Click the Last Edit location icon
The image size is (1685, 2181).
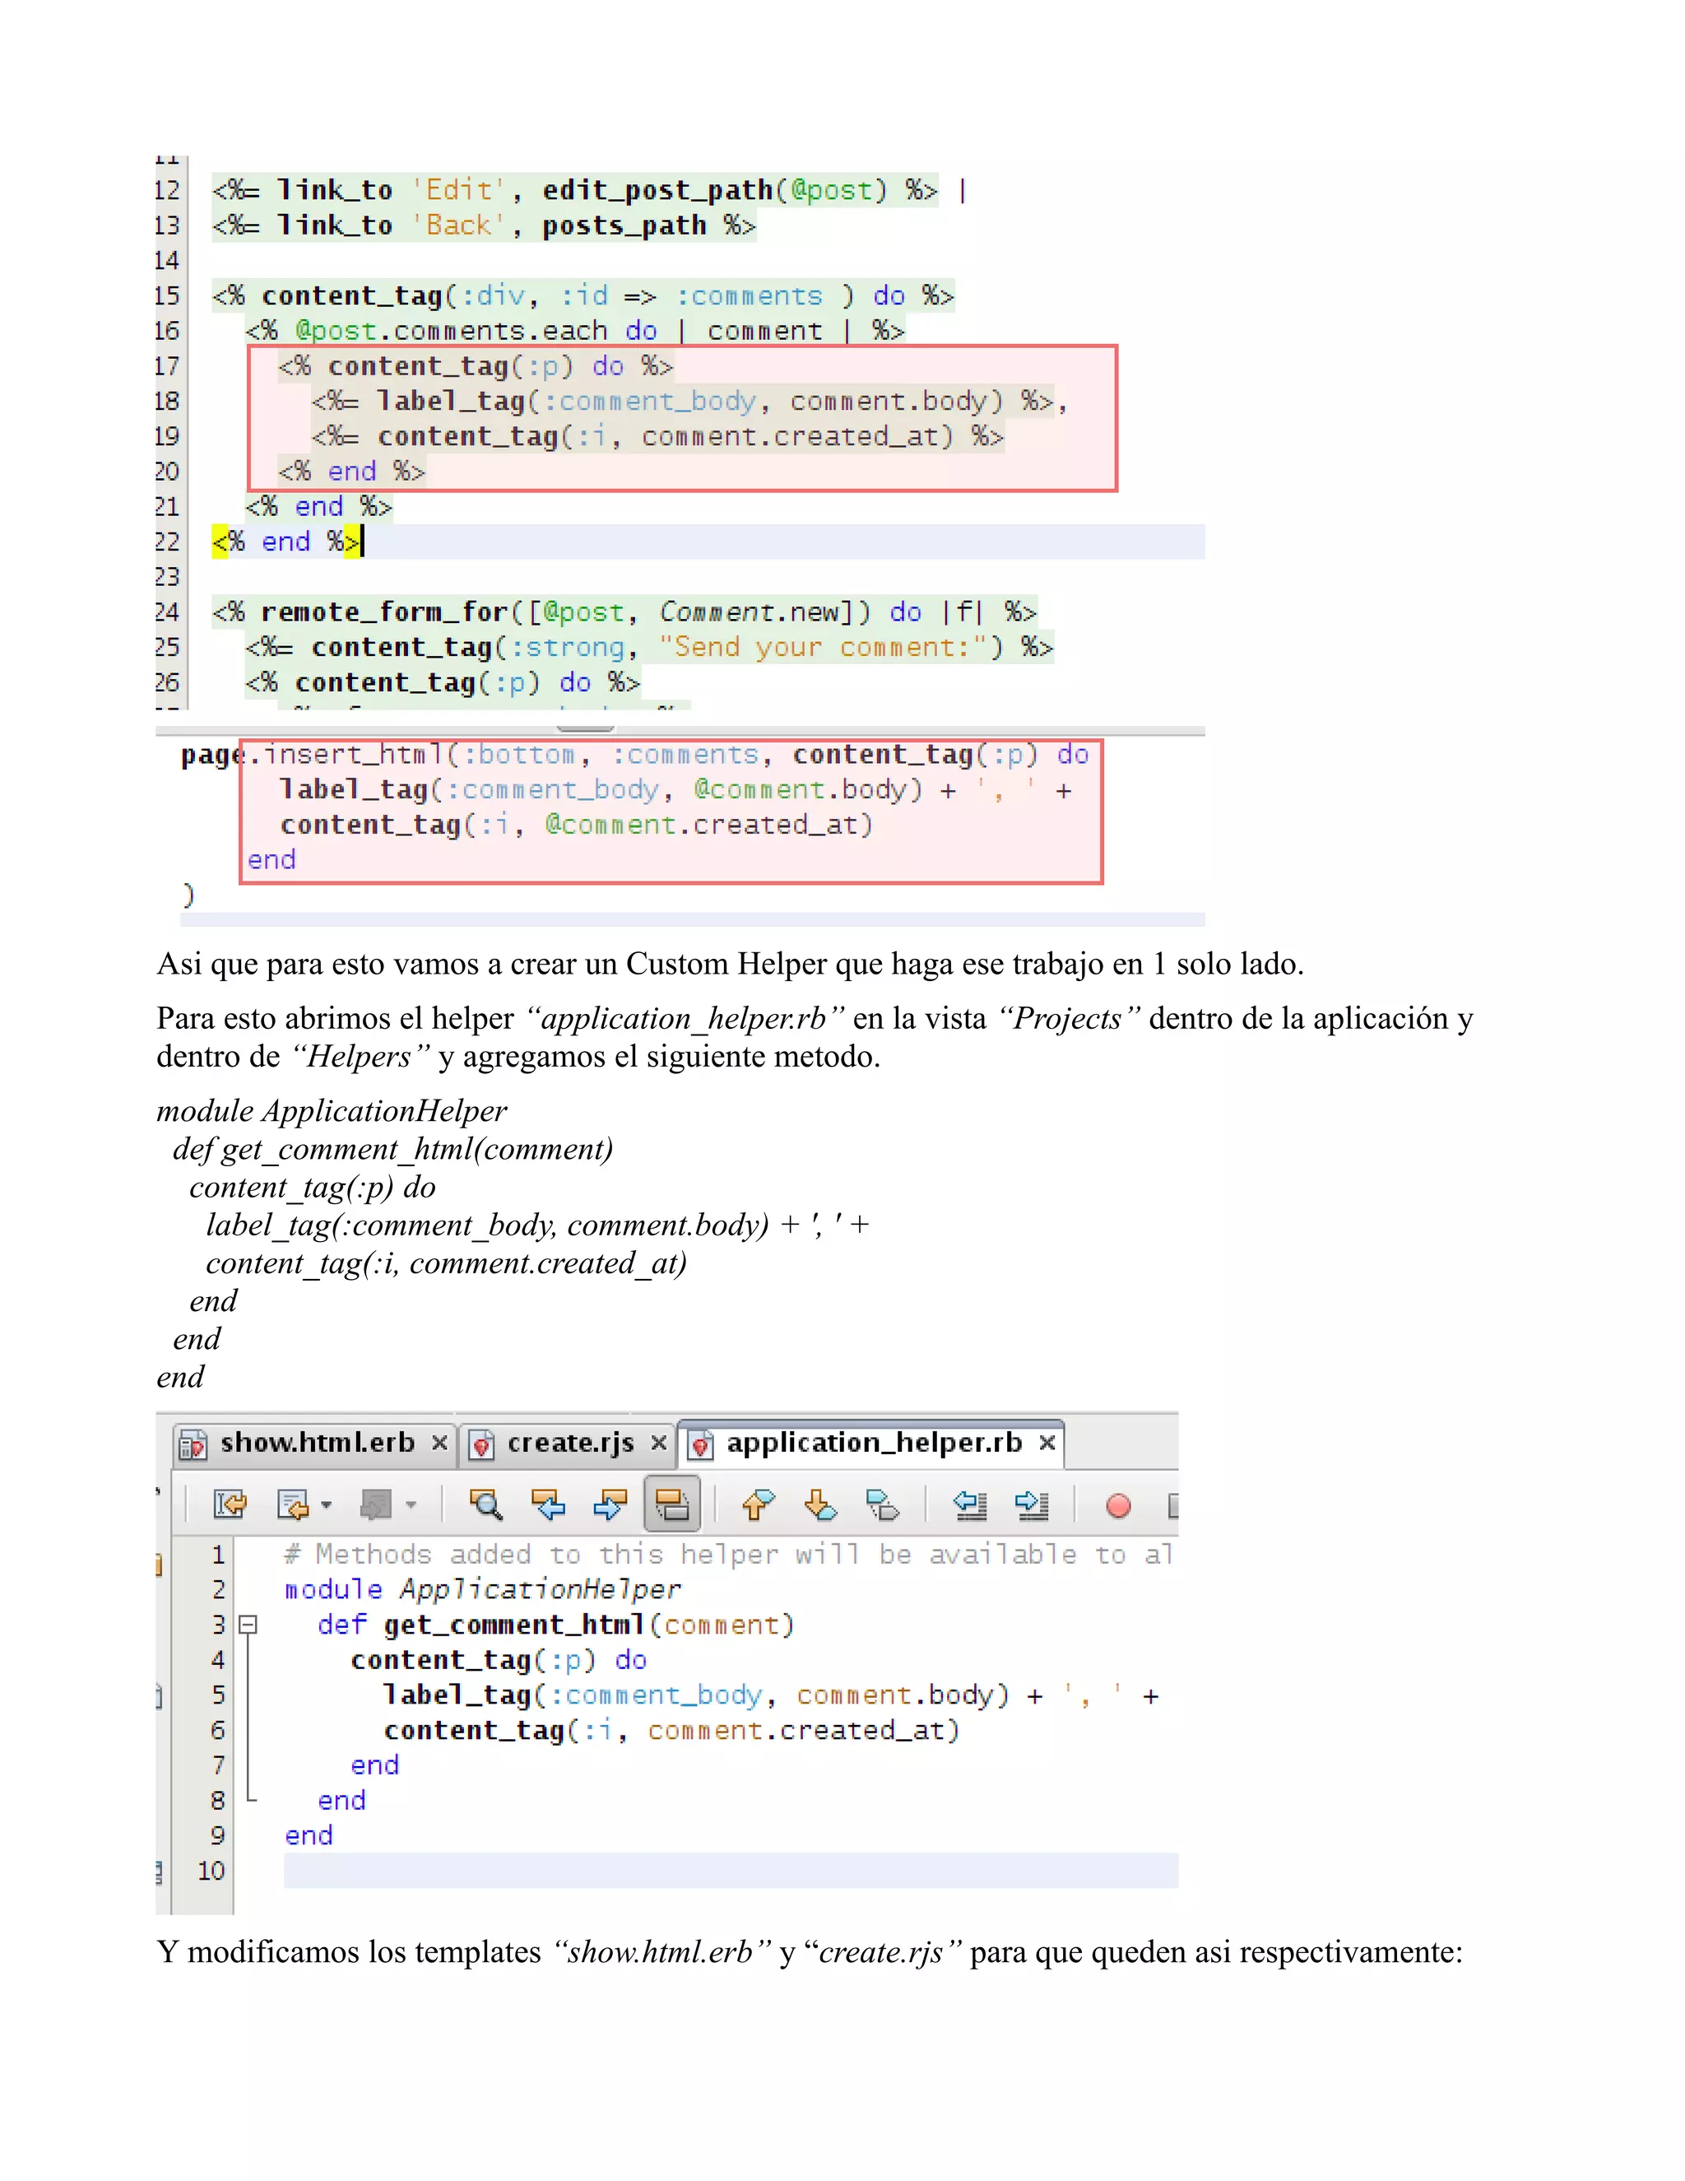pos(230,1504)
